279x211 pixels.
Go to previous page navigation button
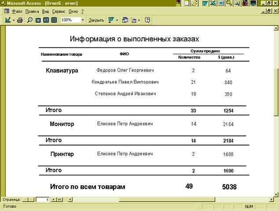coord(31,200)
